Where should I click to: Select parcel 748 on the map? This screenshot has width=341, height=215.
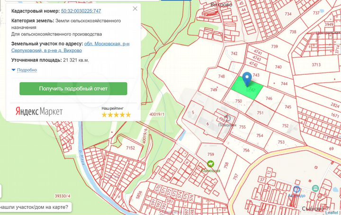click(x=221, y=77)
